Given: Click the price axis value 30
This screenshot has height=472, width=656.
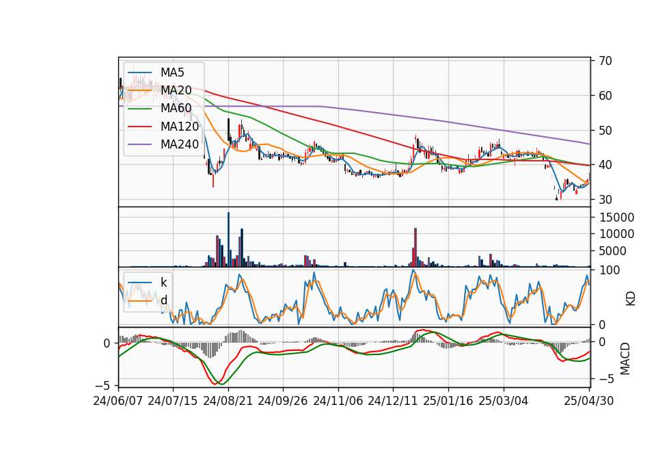Looking at the screenshot, I should (605, 200).
